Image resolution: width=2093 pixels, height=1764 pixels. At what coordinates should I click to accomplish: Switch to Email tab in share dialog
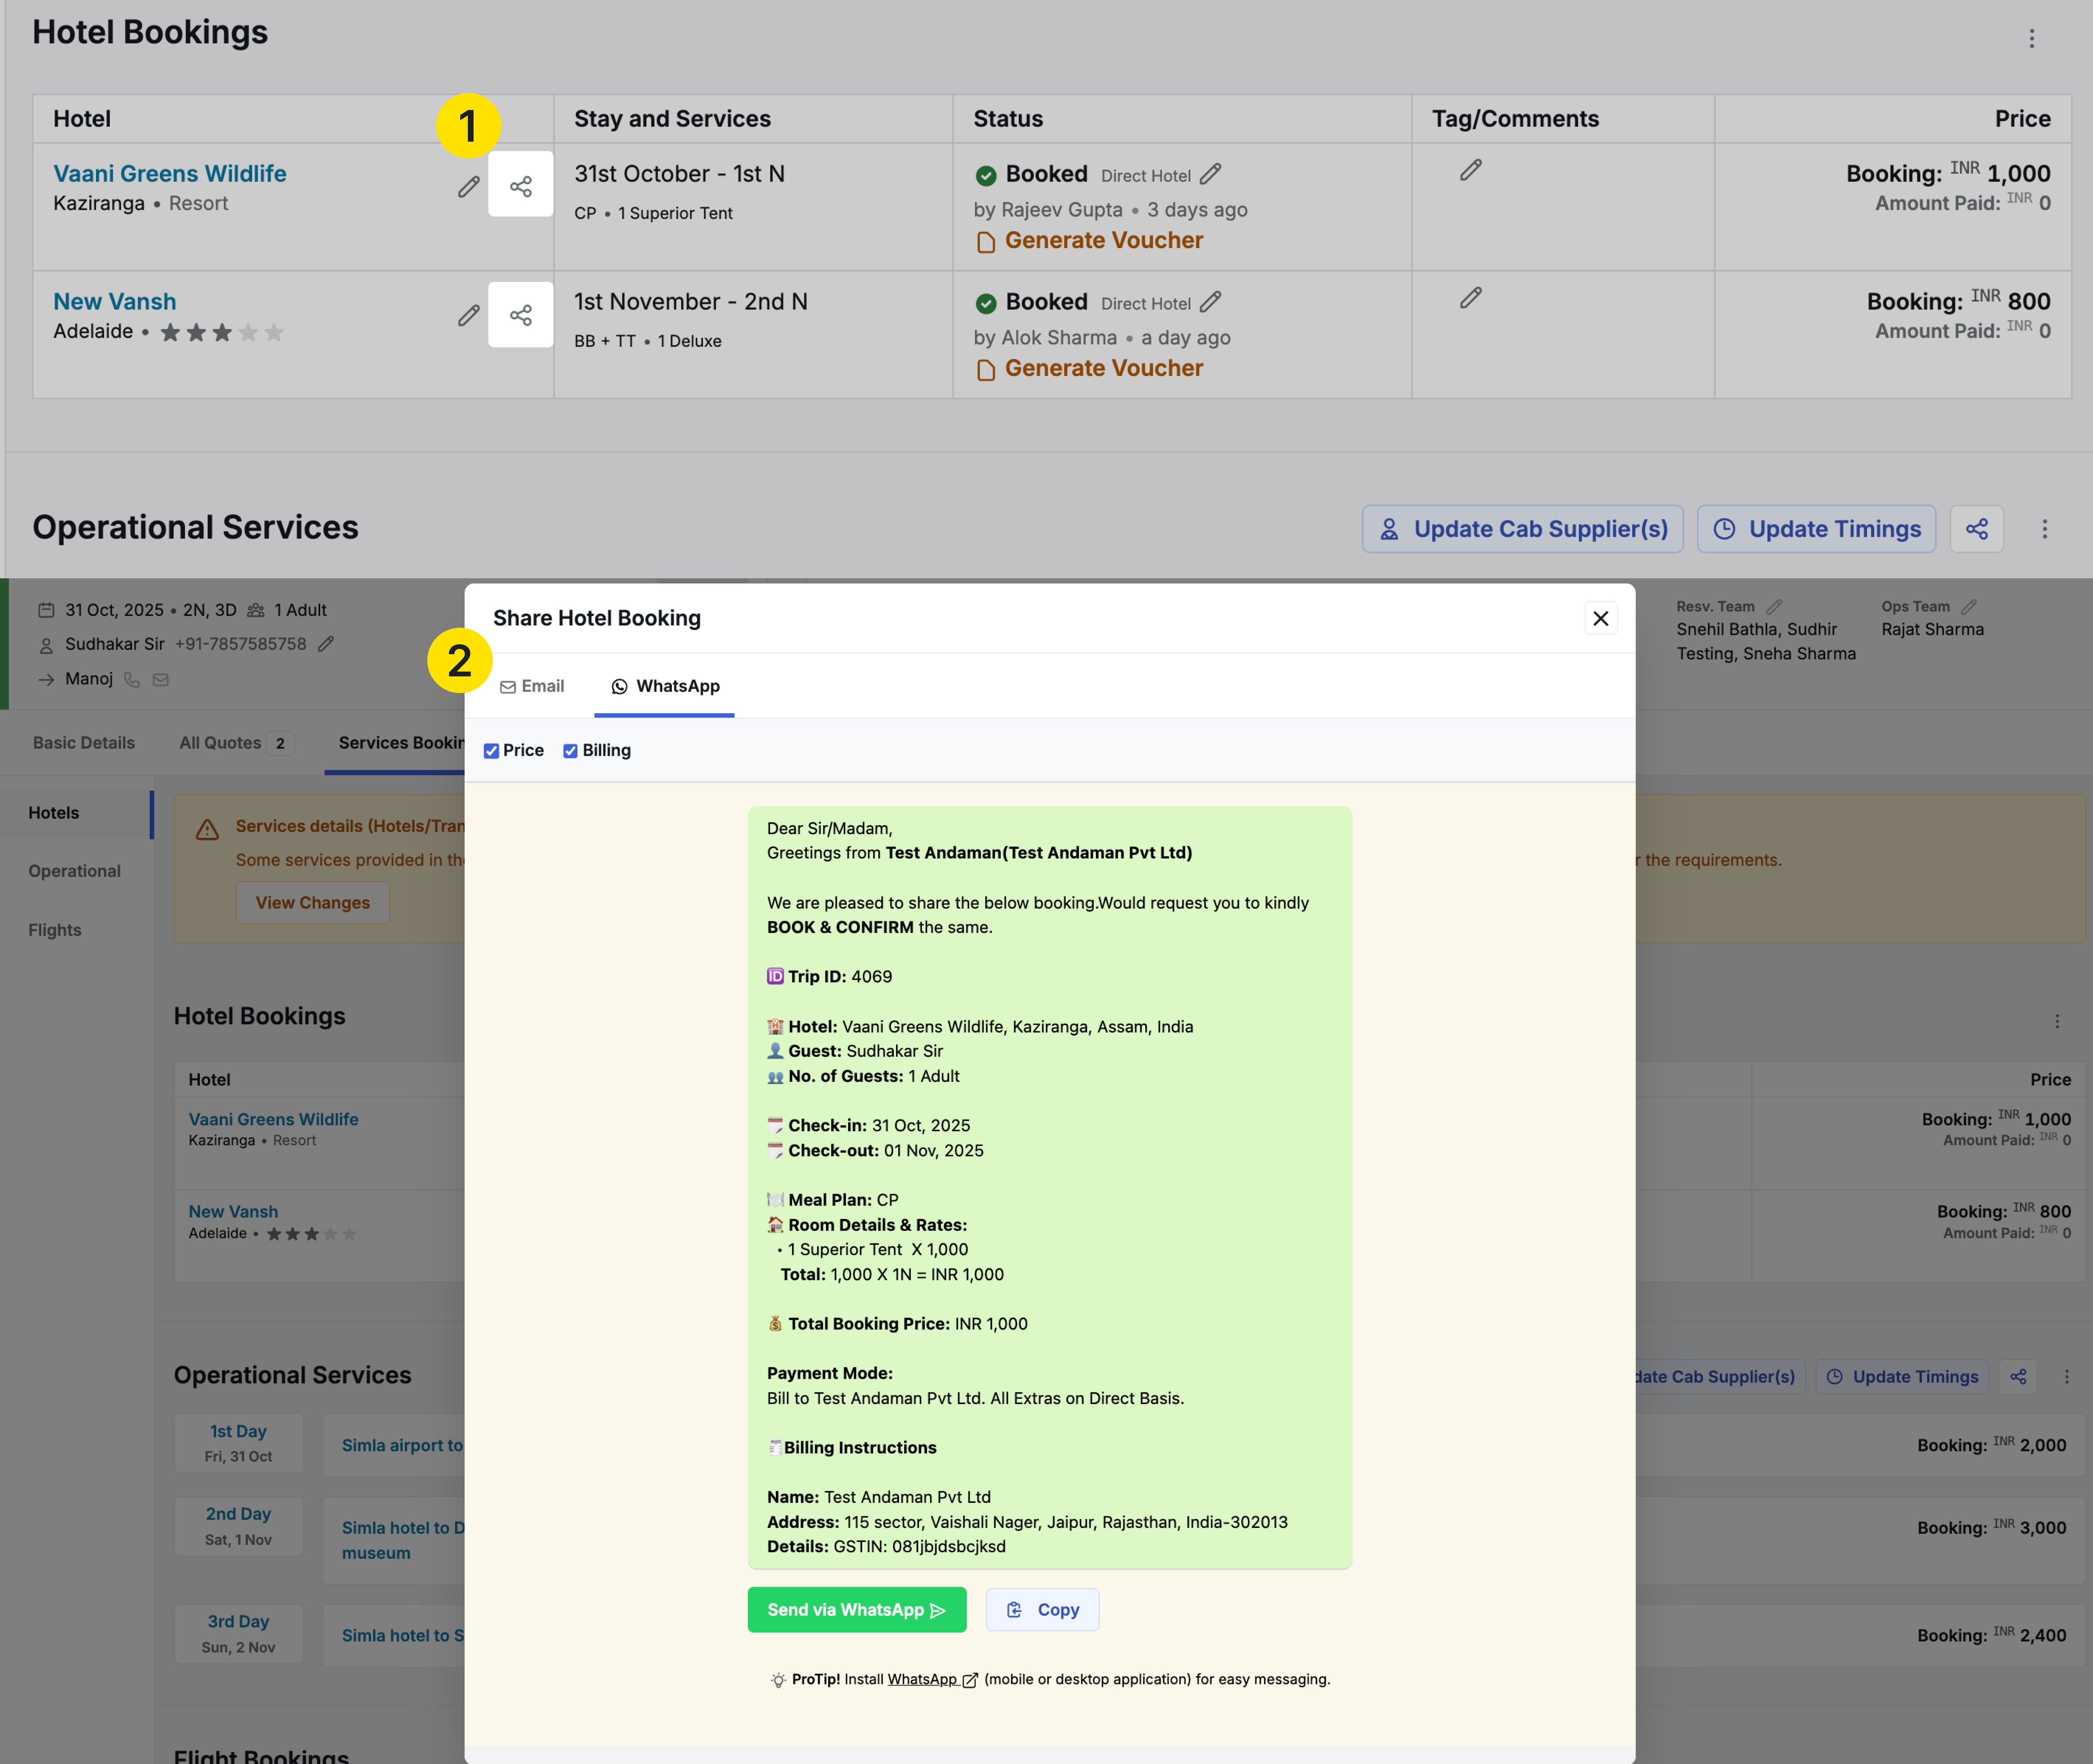532,686
